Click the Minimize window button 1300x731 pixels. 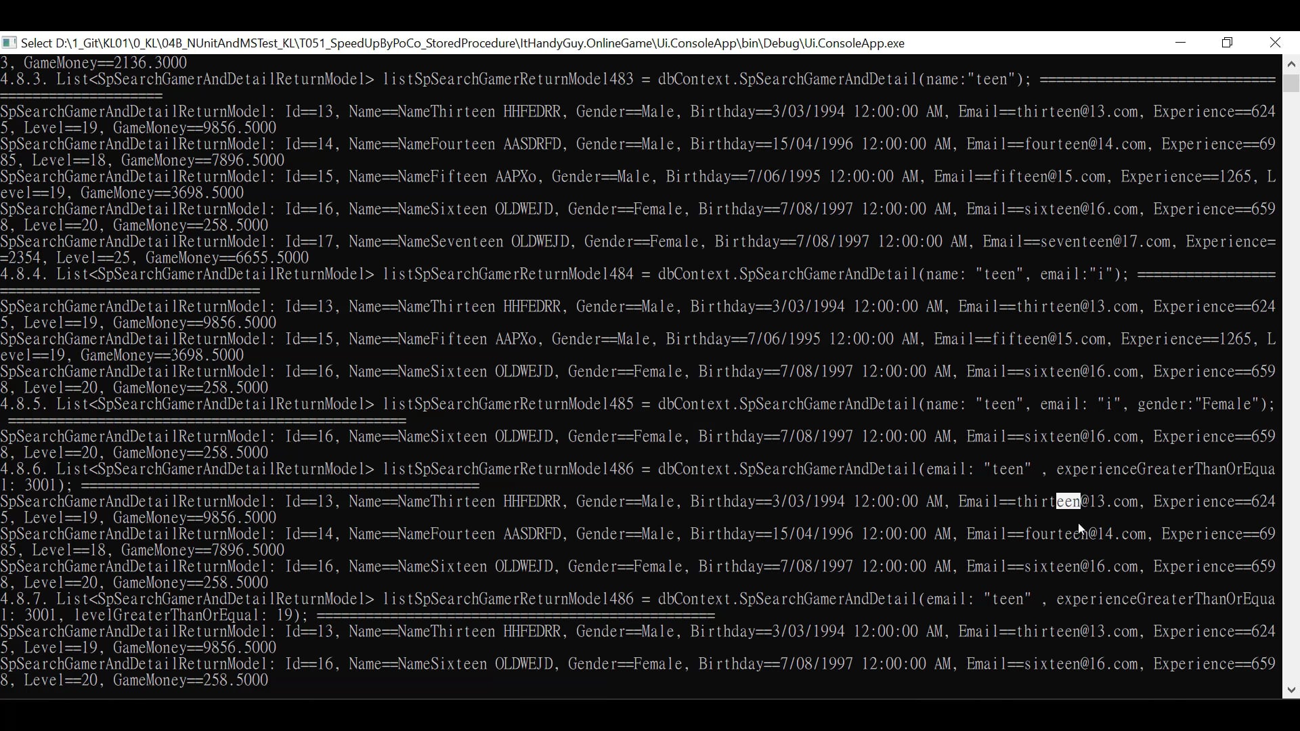(1181, 43)
